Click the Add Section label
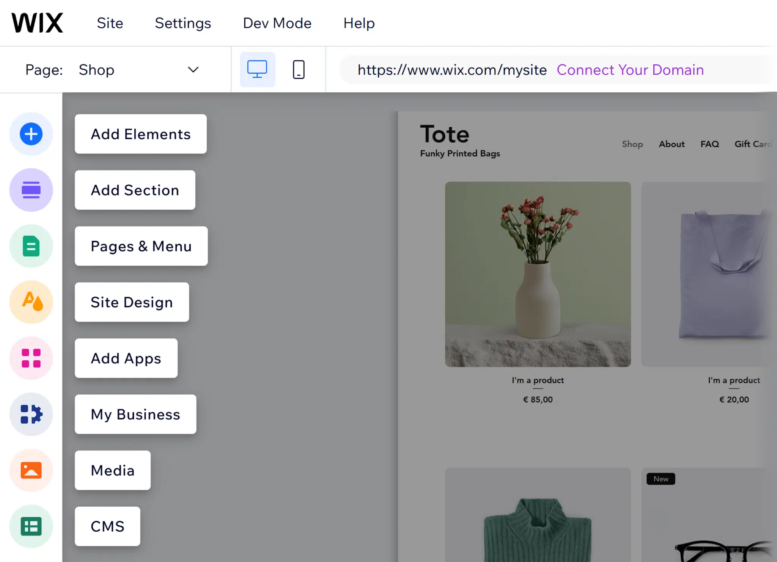This screenshot has width=777, height=562. coord(135,190)
